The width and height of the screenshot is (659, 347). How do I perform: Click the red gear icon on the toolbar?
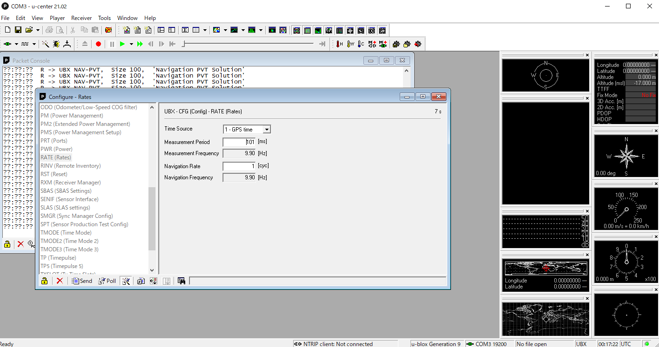coord(418,44)
